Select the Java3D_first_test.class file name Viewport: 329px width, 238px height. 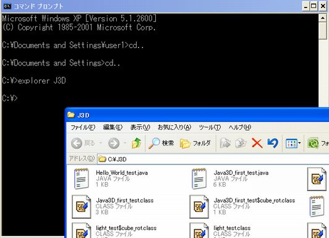(x=125, y=200)
